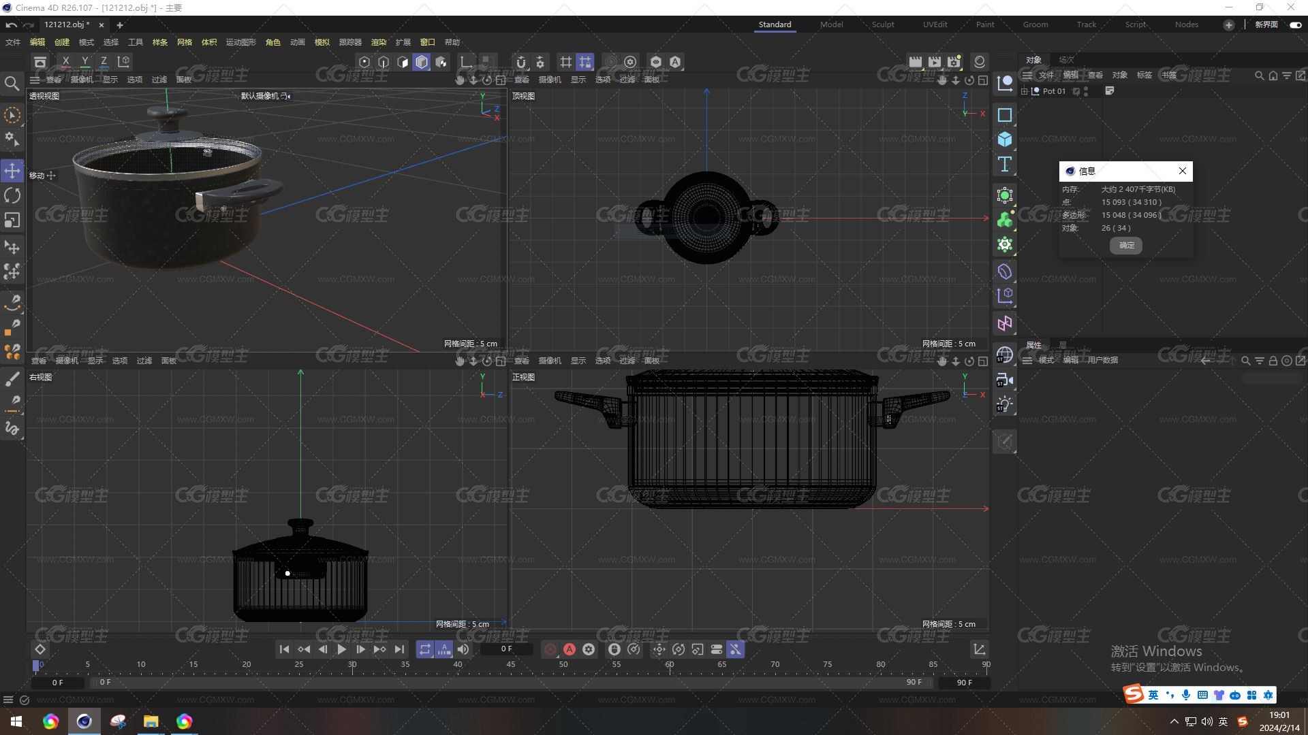
Task: Click the Asset Browser icon in top toolbar
Action: click(x=40, y=62)
